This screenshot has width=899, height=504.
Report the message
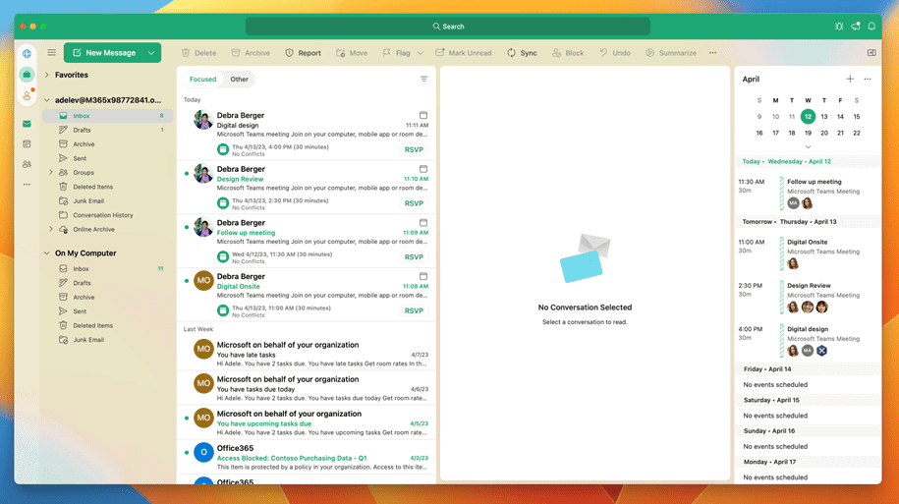tap(303, 53)
